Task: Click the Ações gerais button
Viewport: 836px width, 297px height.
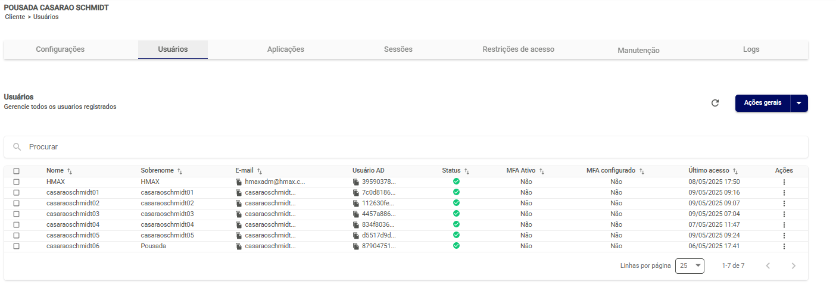Action: coord(762,103)
